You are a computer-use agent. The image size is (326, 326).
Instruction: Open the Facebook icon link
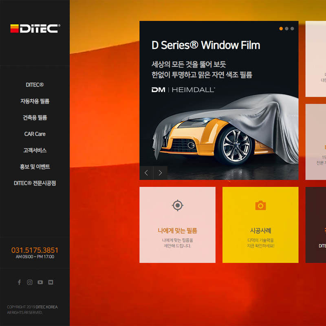[19, 282]
